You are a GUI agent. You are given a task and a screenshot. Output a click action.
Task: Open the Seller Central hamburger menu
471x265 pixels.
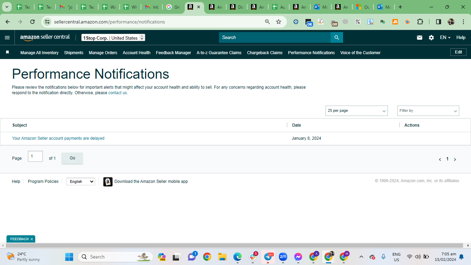coord(7,38)
